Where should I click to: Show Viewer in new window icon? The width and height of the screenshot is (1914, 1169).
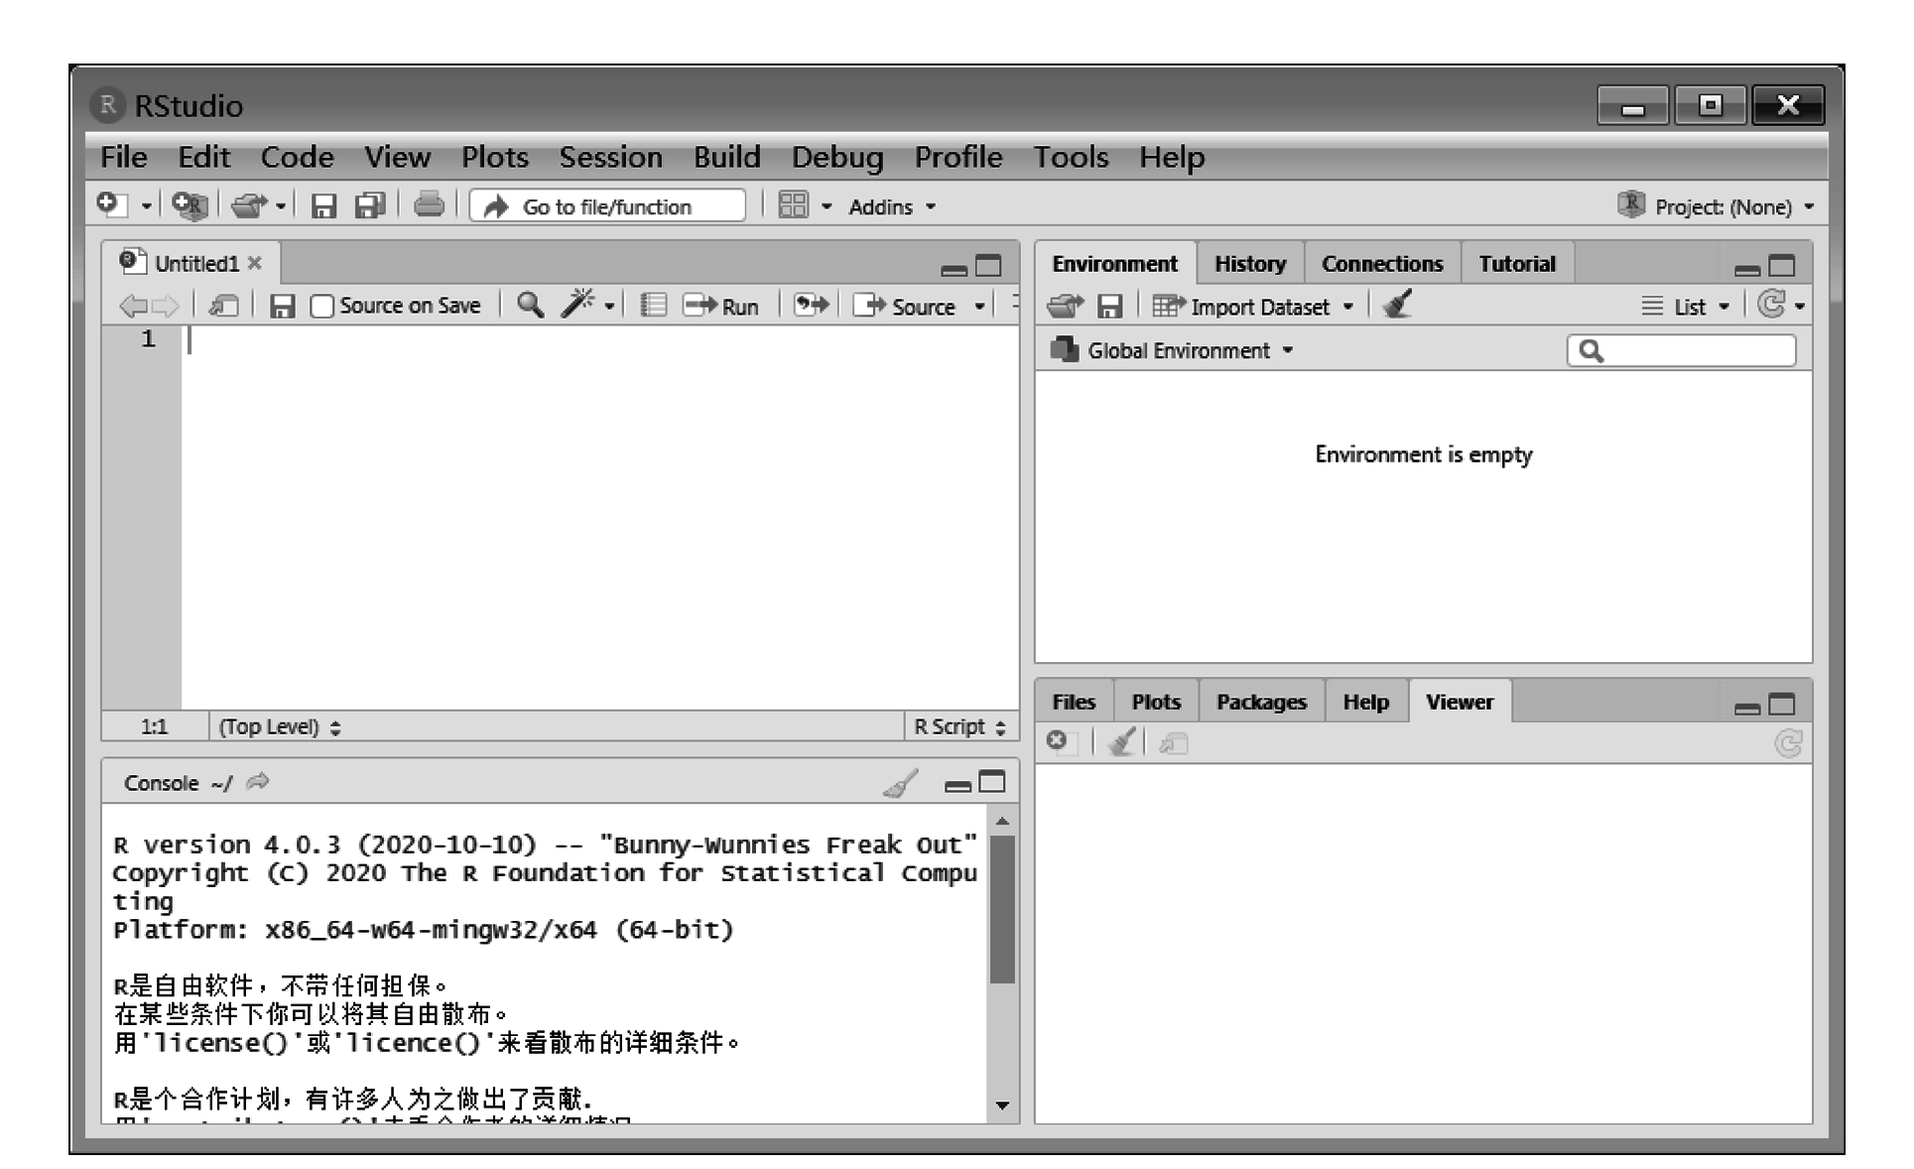(x=1174, y=743)
